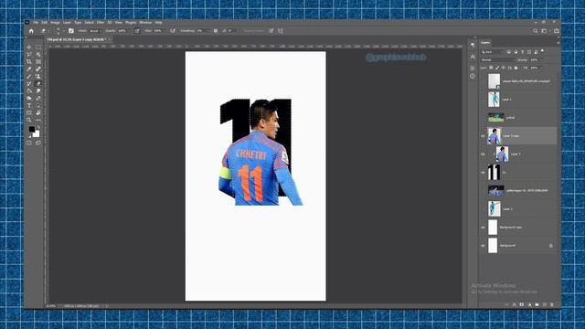
Task: Delete layer with the trash icon
Action: click(x=552, y=304)
